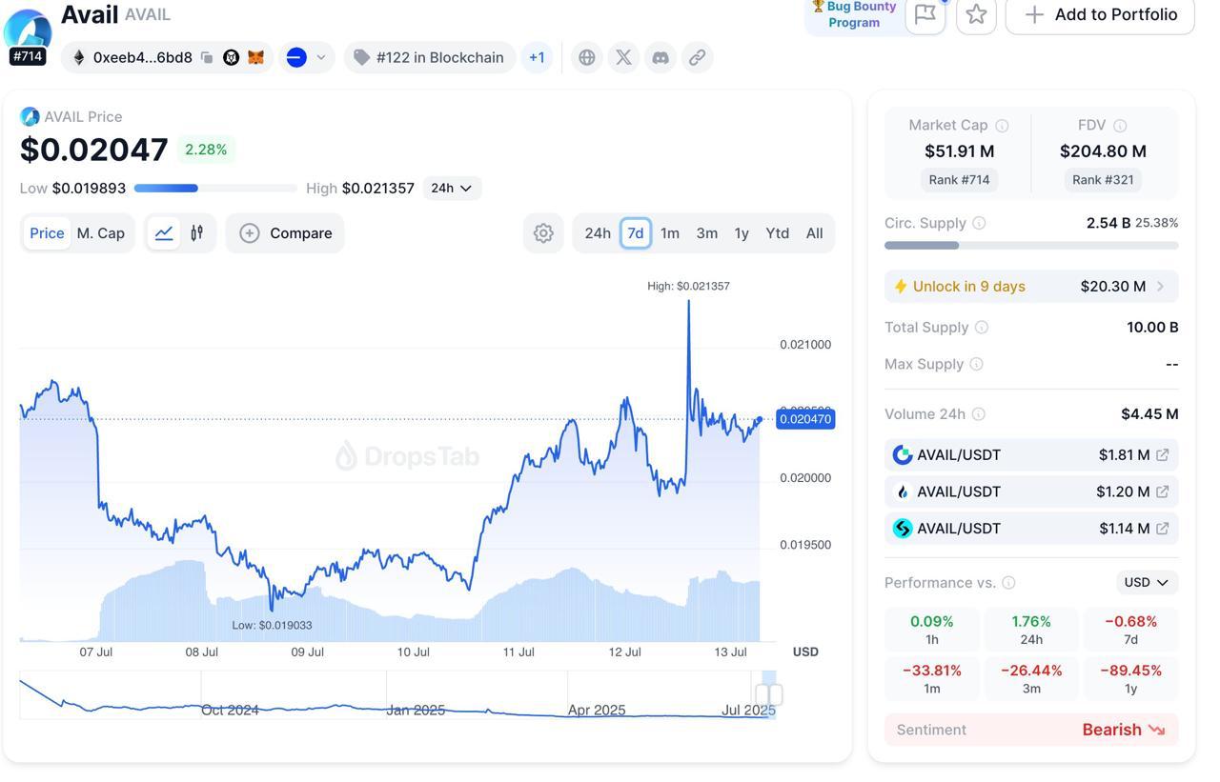Click the 0.020470 current price label

pyautogui.click(x=805, y=419)
